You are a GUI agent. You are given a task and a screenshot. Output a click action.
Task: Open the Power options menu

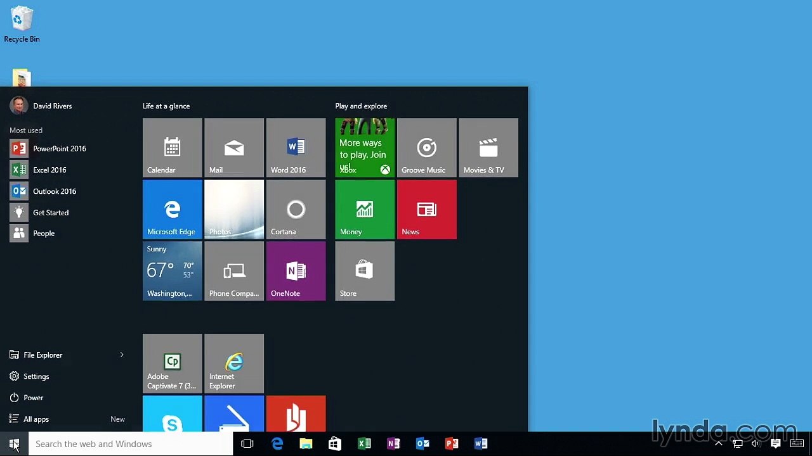click(67, 398)
